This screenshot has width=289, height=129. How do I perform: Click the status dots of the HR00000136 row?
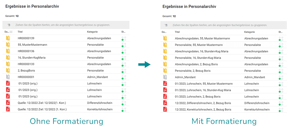tap(124, 51)
